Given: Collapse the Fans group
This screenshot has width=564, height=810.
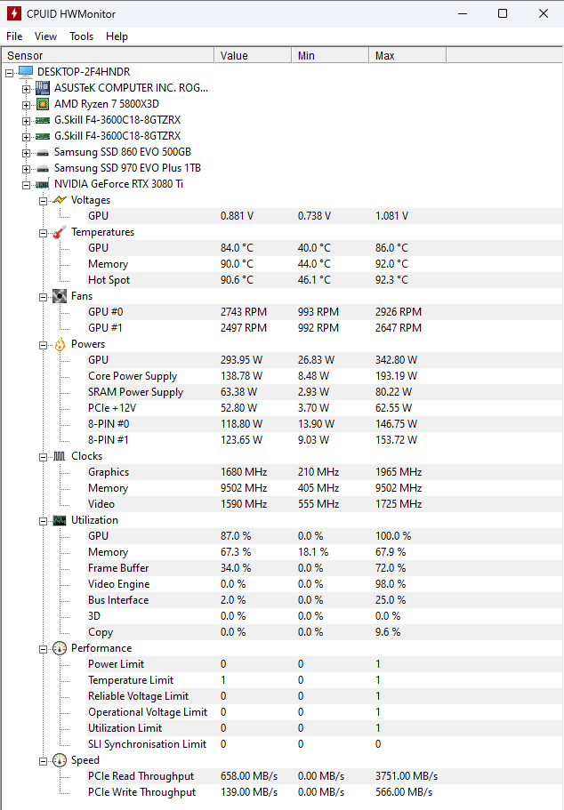Looking at the screenshot, I should point(43,297).
